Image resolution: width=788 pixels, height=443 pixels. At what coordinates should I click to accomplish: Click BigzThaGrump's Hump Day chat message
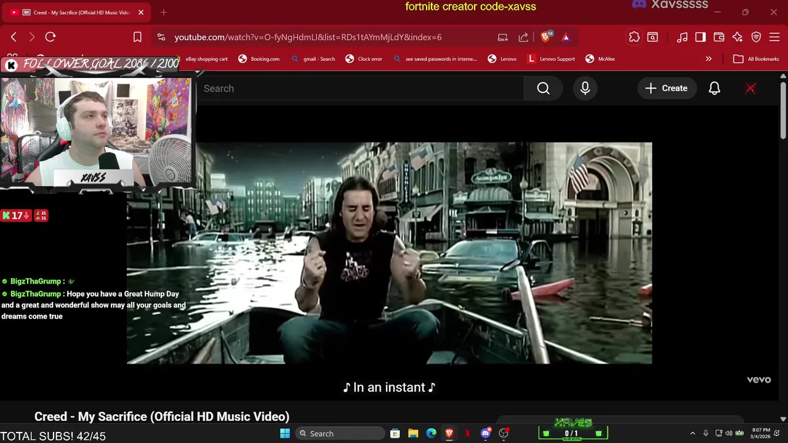point(94,305)
